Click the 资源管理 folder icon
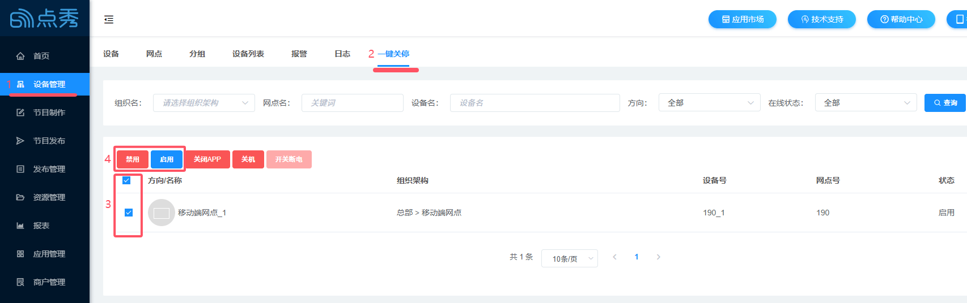Screen dimensions: 967x303 20,197
